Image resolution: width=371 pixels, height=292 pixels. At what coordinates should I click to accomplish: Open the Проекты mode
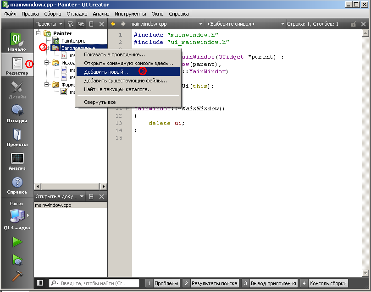click(x=17, y=137)
